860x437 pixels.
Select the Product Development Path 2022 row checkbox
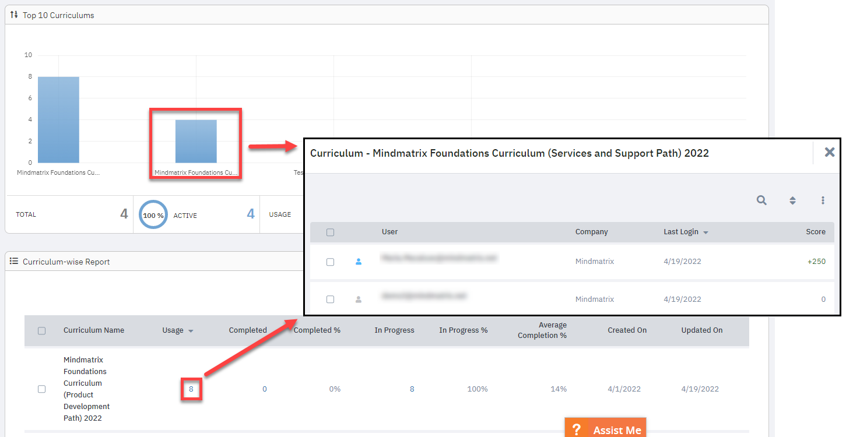click(41, 389)
